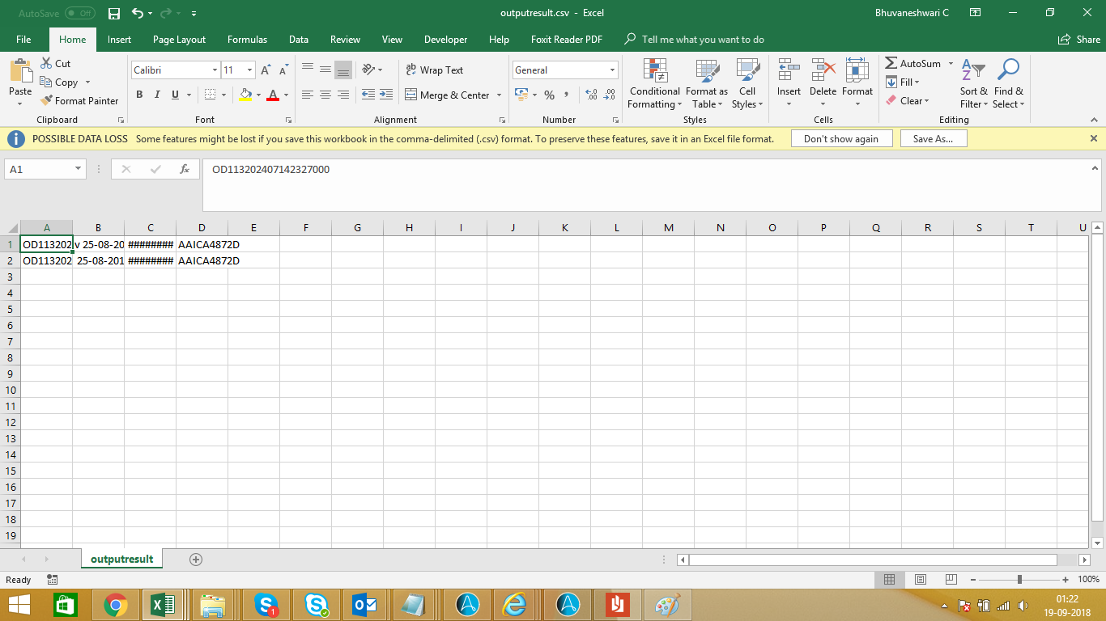Toggle the AutoSave switch
The image size is (1106, 621).
tap(79, 13)
